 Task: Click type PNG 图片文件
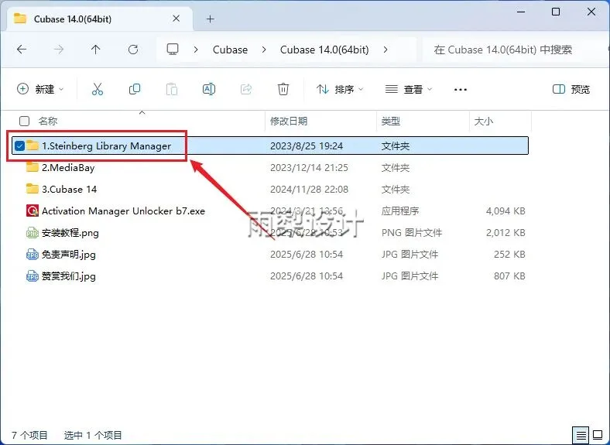click(x=412, y=233)
